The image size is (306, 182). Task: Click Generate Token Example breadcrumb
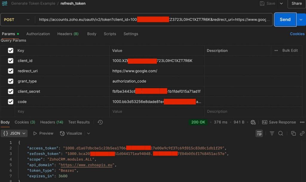(x=33, y=4)
